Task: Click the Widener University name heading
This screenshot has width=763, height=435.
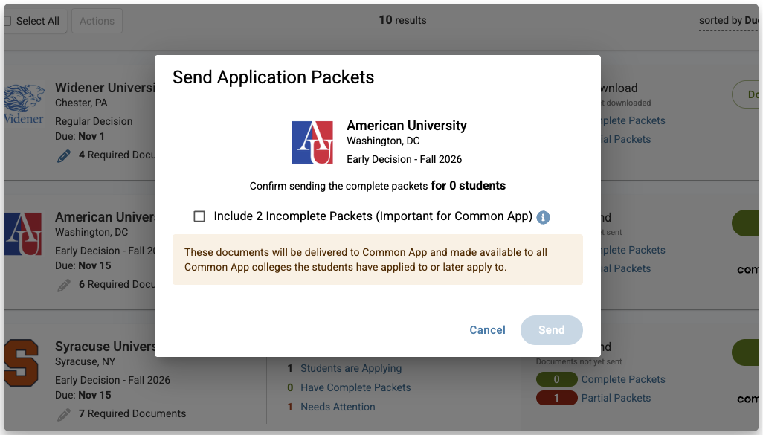Action: click(x=105, y=88)
